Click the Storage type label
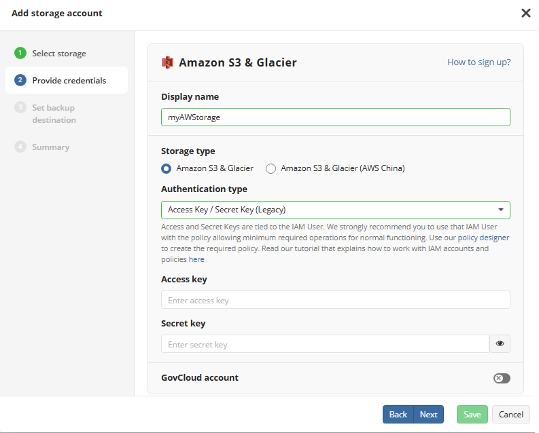Screen dimensions: 539x433 [188, 151]
